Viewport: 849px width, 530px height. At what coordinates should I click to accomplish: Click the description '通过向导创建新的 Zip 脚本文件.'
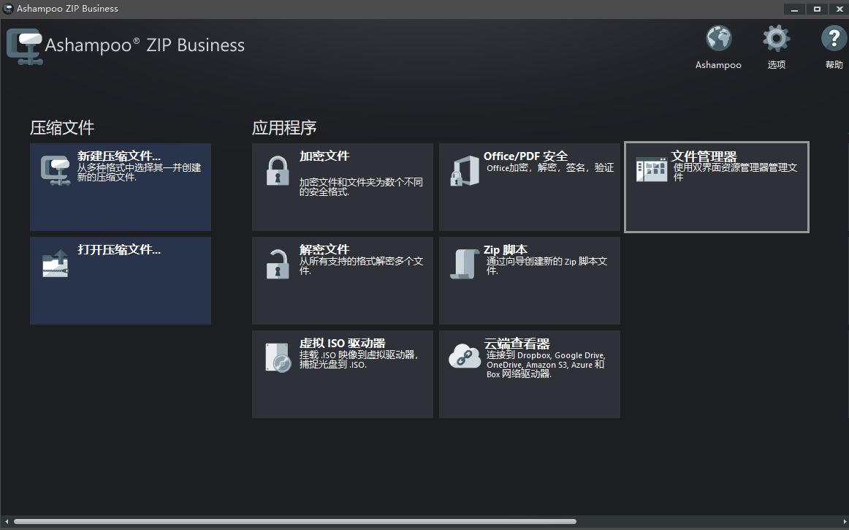547,265
